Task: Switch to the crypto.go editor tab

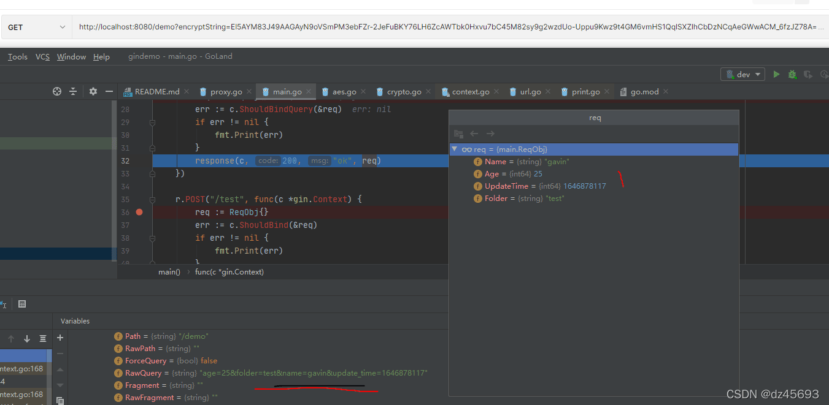Action: 403,92
